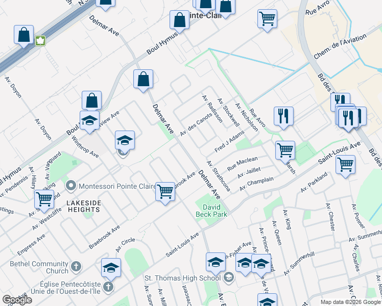Click the Av. des Canots street label

pyautogui.click(x=196, y=125)
